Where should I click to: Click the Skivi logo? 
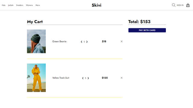pyautogui.click(x=96, y=5)
